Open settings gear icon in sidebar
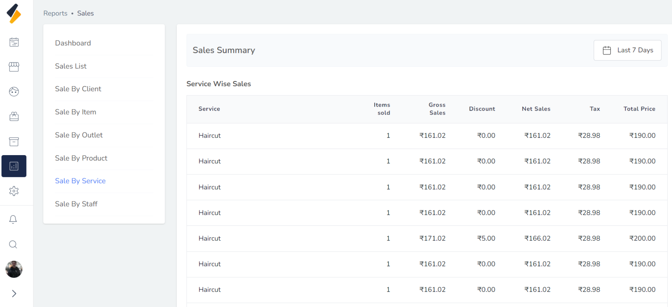This screenshot has height=307, width=672. [14, 191]
